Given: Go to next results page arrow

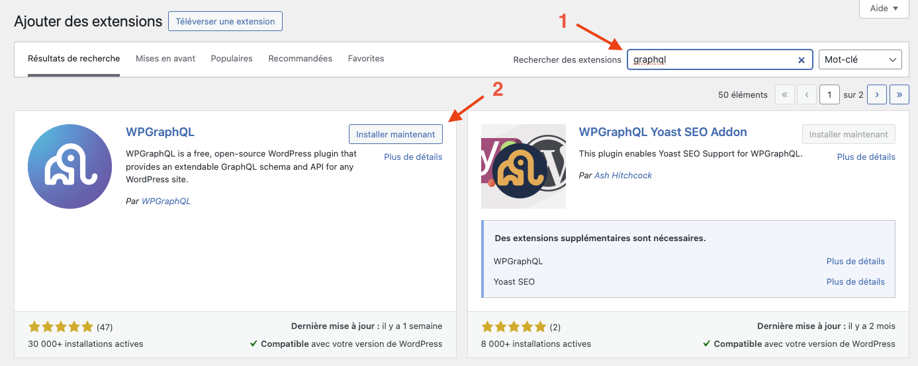Looking at the screenshot, I should click(x=877, y=94).
